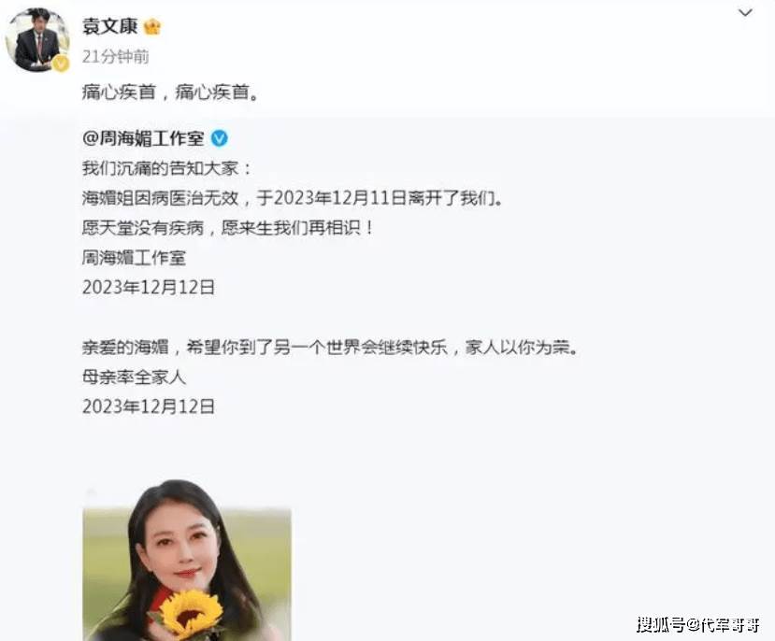Open the @周海媚工作室 account link
Screen dimensions: 775x641
tap(143, 138)
